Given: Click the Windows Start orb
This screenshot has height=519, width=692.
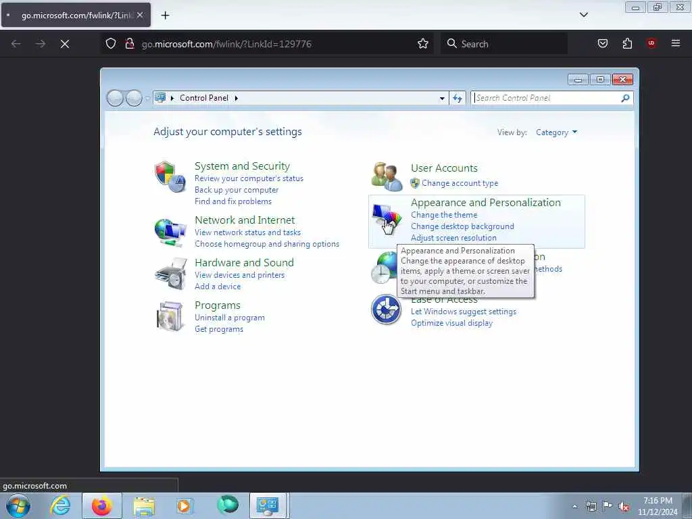Looking at the screenshot, I should (x=18, y=505).
